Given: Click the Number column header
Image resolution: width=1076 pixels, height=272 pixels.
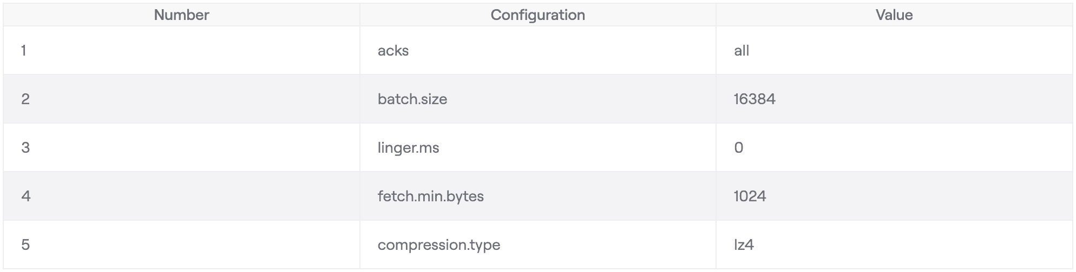Looking at the screenshot, I should pyautogui.click(x=181, y=15).
